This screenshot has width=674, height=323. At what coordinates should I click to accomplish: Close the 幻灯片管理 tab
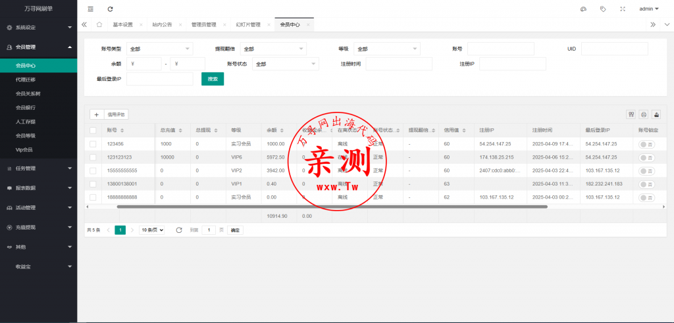[x=269, y=25]
